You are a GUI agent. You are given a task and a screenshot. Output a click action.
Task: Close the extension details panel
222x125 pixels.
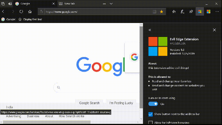(214, 30)
